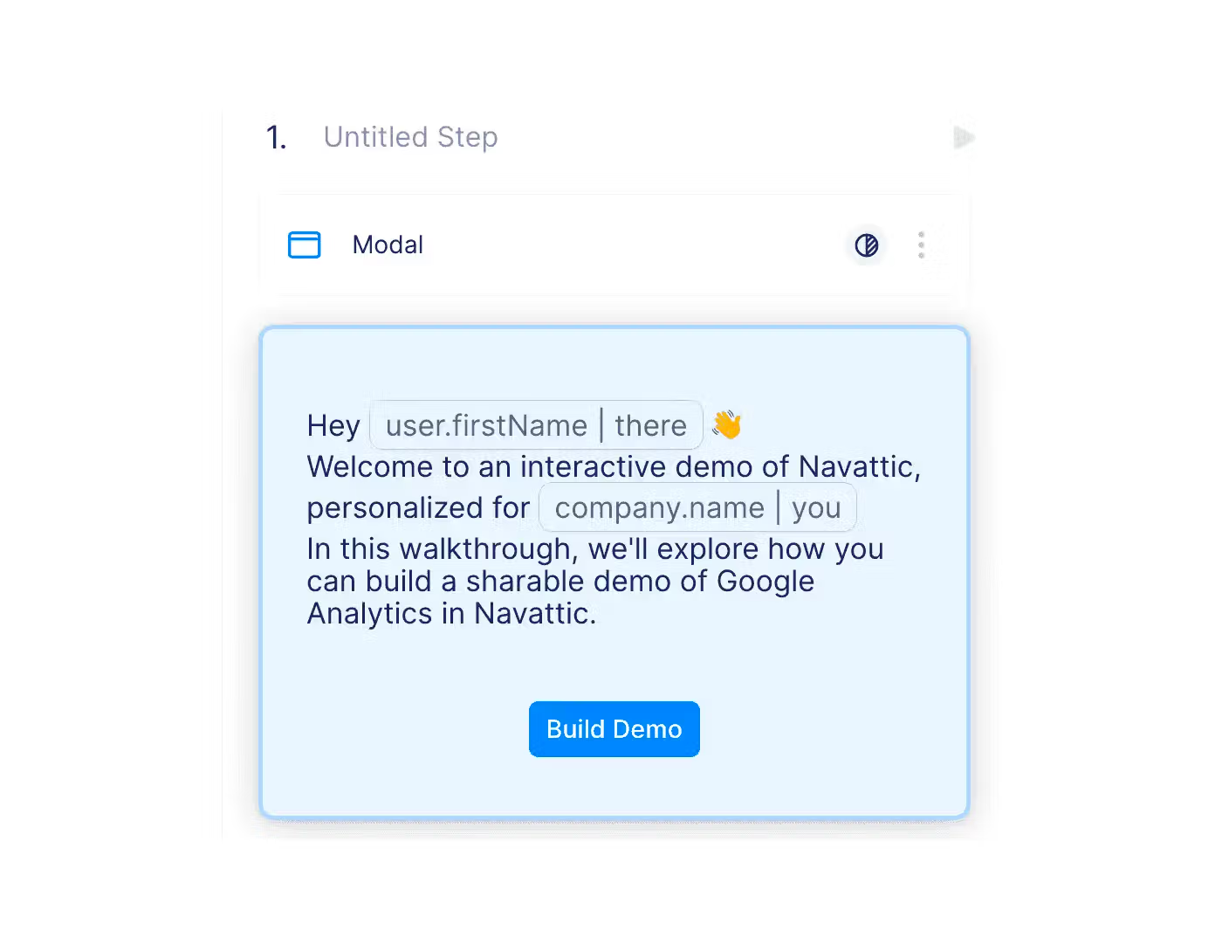This screenshot has height=944, width=1222.
Task: Expand the there fallback option
Action: coord(651,425)
